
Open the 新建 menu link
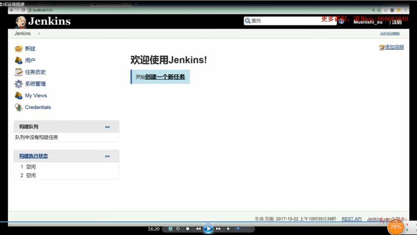point(30,48)
